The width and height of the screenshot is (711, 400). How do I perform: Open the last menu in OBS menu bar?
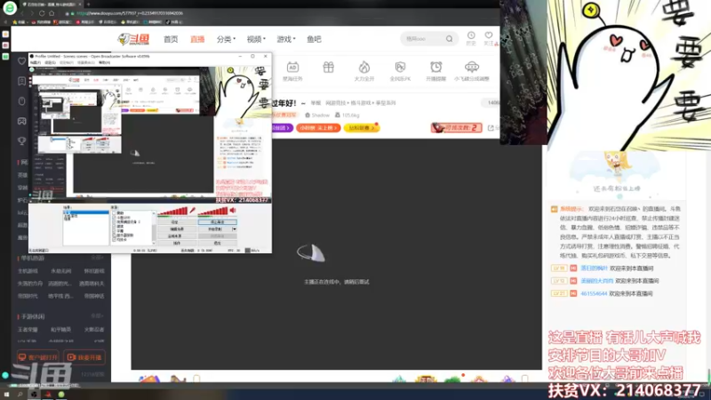104,62
